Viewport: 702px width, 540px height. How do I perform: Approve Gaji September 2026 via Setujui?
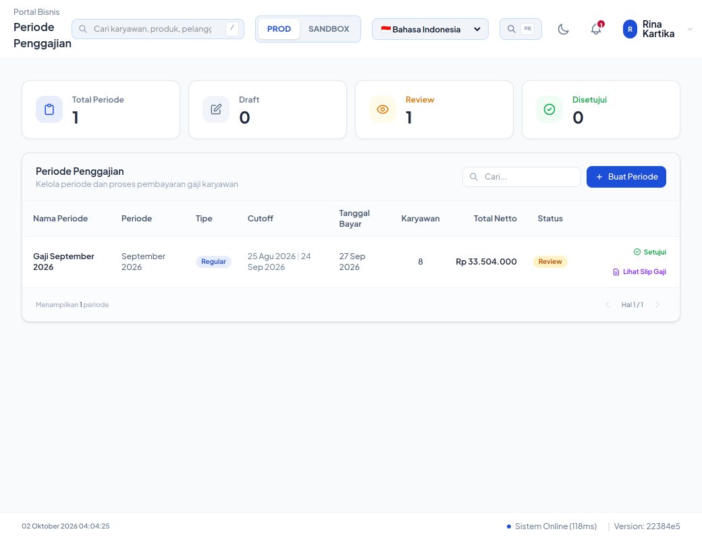pyautogui.click(x=650, y=252)
